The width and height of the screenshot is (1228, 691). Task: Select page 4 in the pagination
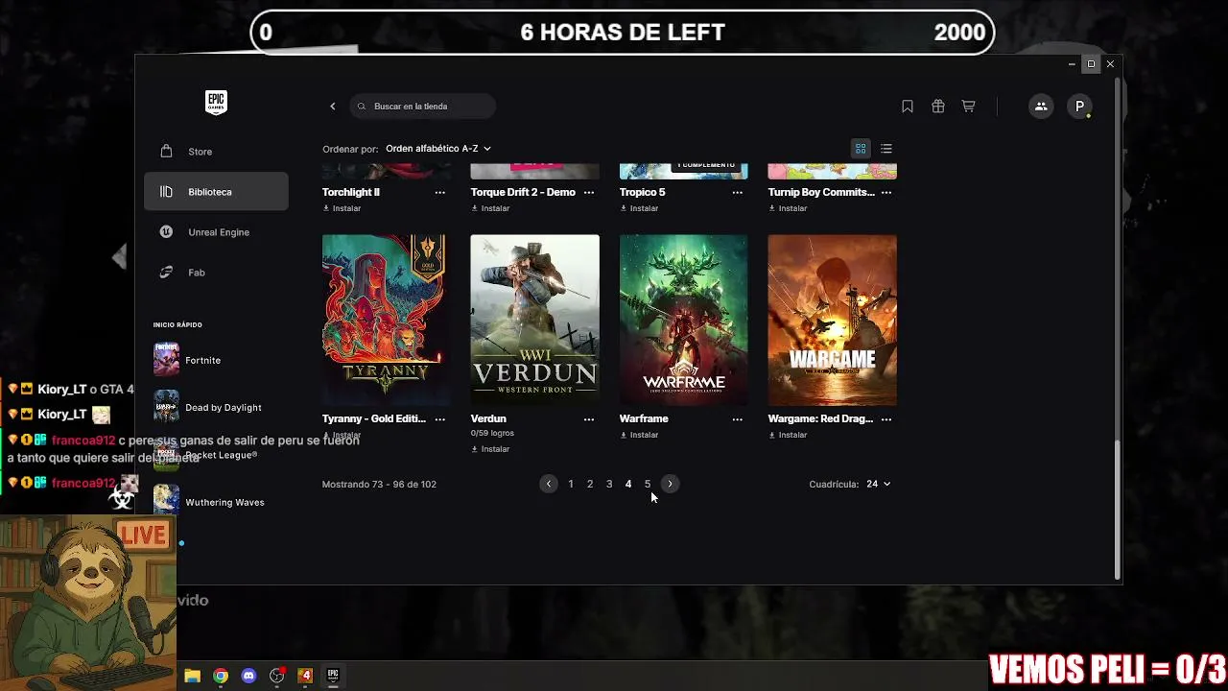(x=628, y=485)
